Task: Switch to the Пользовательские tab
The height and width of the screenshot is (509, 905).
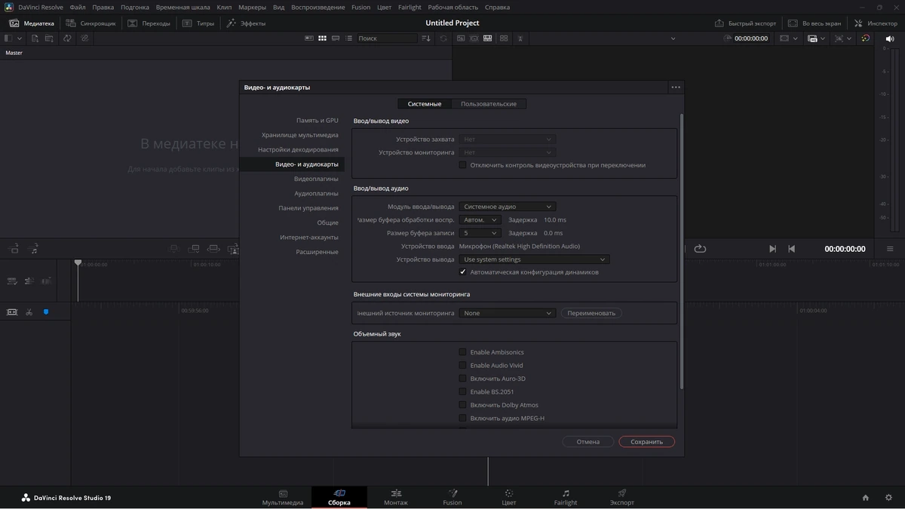Action: (489, 104)
